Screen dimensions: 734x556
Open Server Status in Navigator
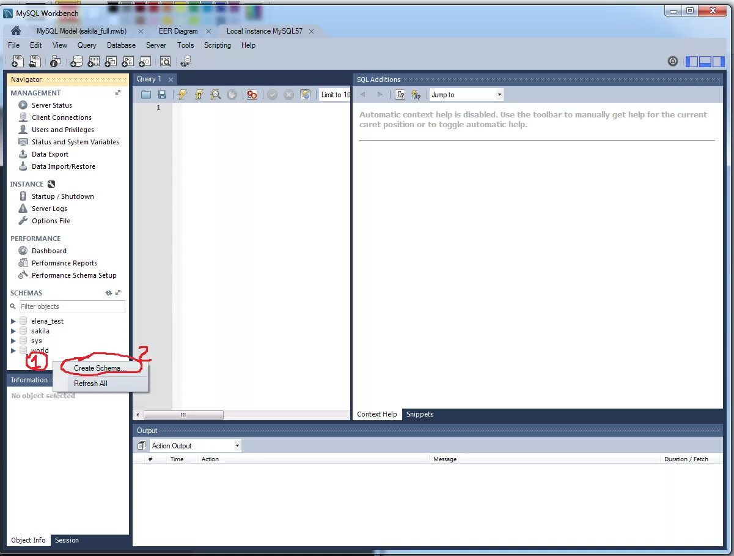tap(52, 105)
